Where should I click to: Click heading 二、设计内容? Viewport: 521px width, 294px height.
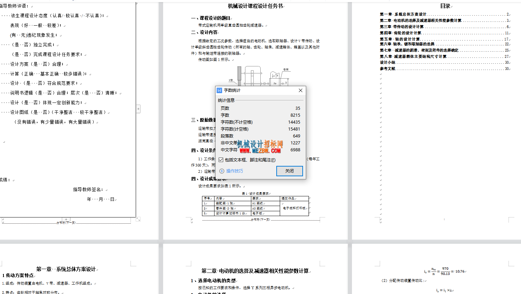click(x=204, y=32)
